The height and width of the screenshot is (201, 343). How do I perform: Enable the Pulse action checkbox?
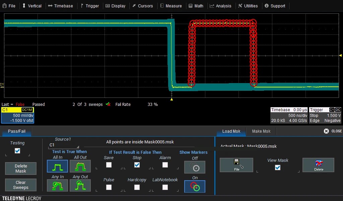pos(109,187)
